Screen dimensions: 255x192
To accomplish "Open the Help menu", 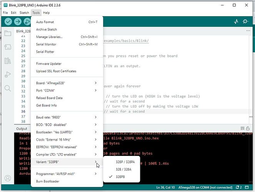I will click(47, 13).
